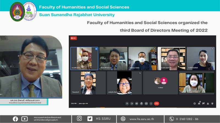Expand the '4 others' participants tile
220x123 pixels.
click(160, 83)
